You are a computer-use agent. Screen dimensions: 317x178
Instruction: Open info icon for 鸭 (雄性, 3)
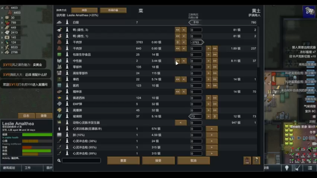[67, 30]
